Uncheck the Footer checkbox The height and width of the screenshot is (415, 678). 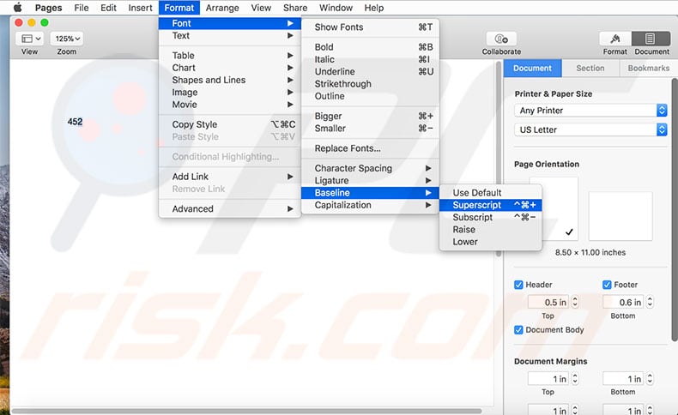(608, 285)
